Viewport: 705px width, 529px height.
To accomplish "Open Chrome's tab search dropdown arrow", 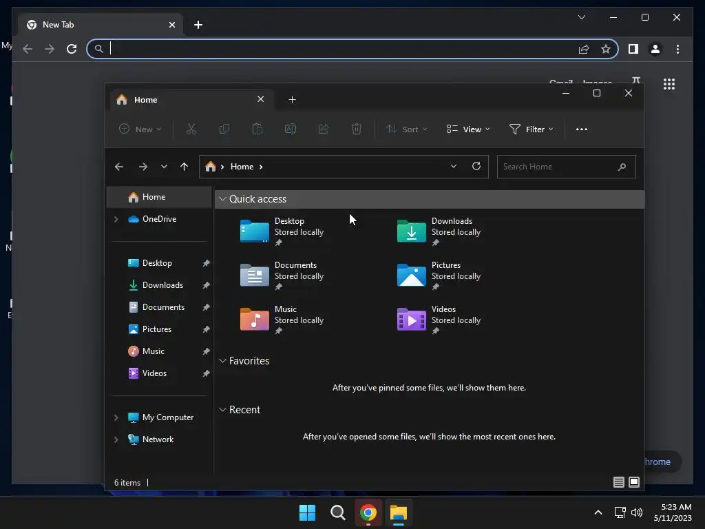I will [x=581, y=17].
